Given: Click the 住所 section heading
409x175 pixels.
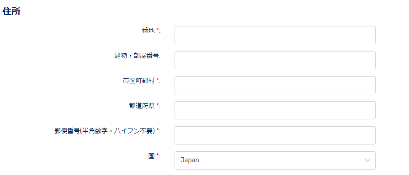Looking at the screenshot, I should point(11,11).
